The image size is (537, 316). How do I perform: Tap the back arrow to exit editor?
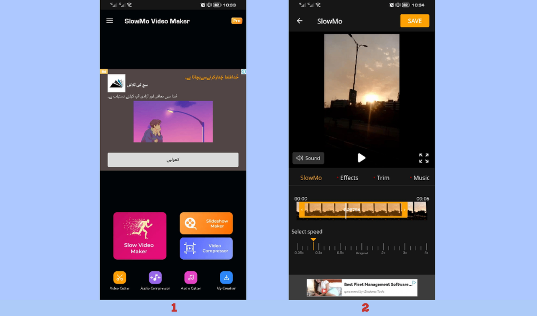tap(300, 21)
